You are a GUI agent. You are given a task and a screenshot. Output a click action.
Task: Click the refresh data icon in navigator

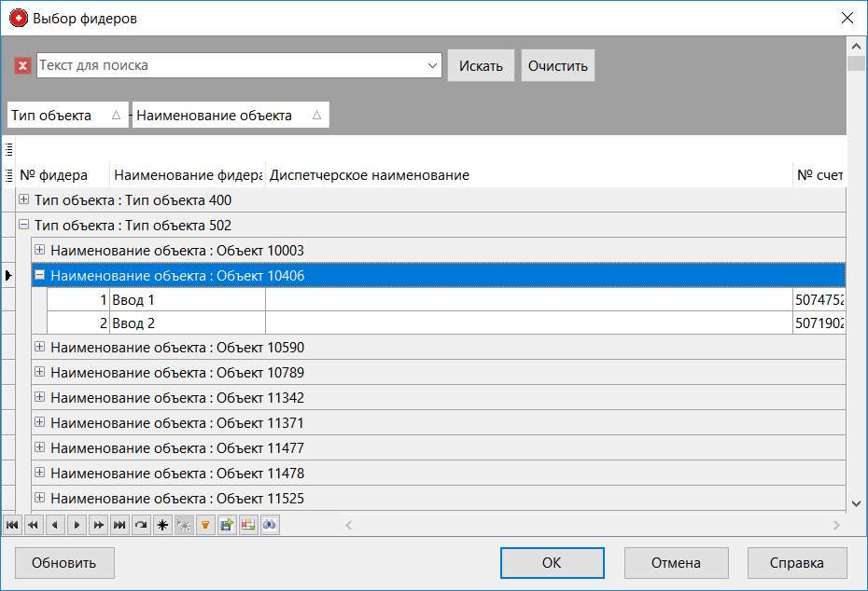pyautogui.click(x=140, y=525)
